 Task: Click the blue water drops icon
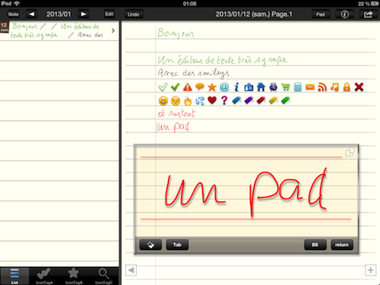pos(200,100)
